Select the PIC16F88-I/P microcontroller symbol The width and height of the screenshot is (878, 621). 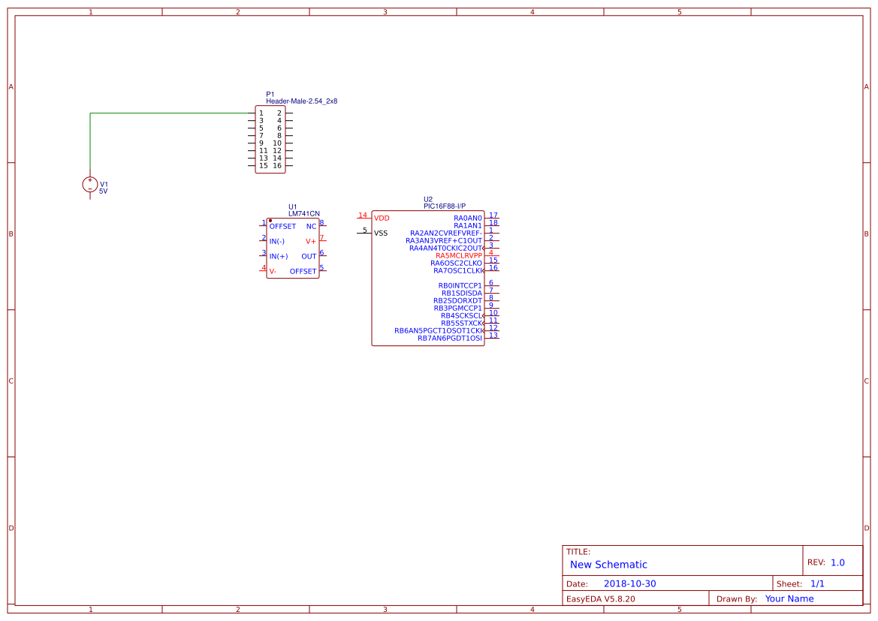click(432, 278)
